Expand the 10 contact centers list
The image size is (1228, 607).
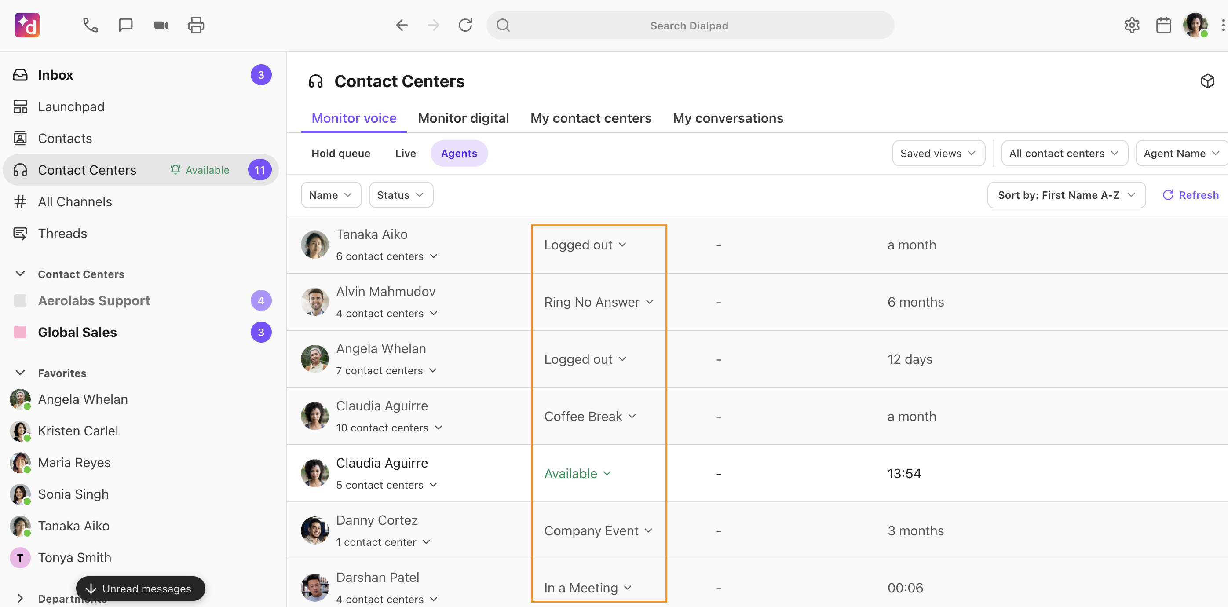click(x=389, y=428)
